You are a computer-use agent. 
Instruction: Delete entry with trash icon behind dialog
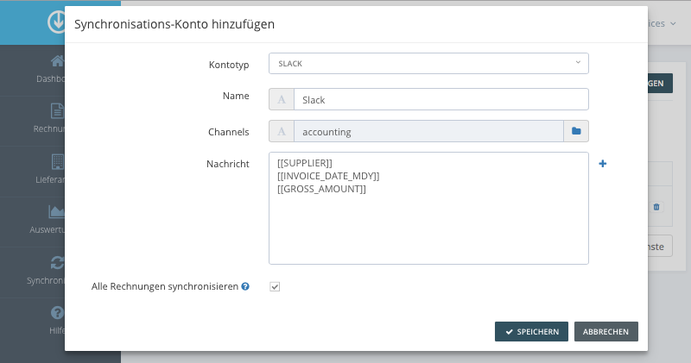point(656,207)
